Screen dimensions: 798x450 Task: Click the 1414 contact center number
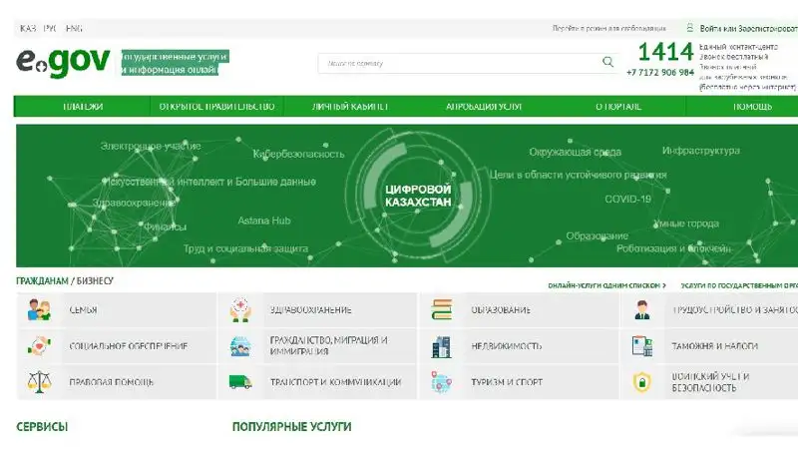[665, 52]
